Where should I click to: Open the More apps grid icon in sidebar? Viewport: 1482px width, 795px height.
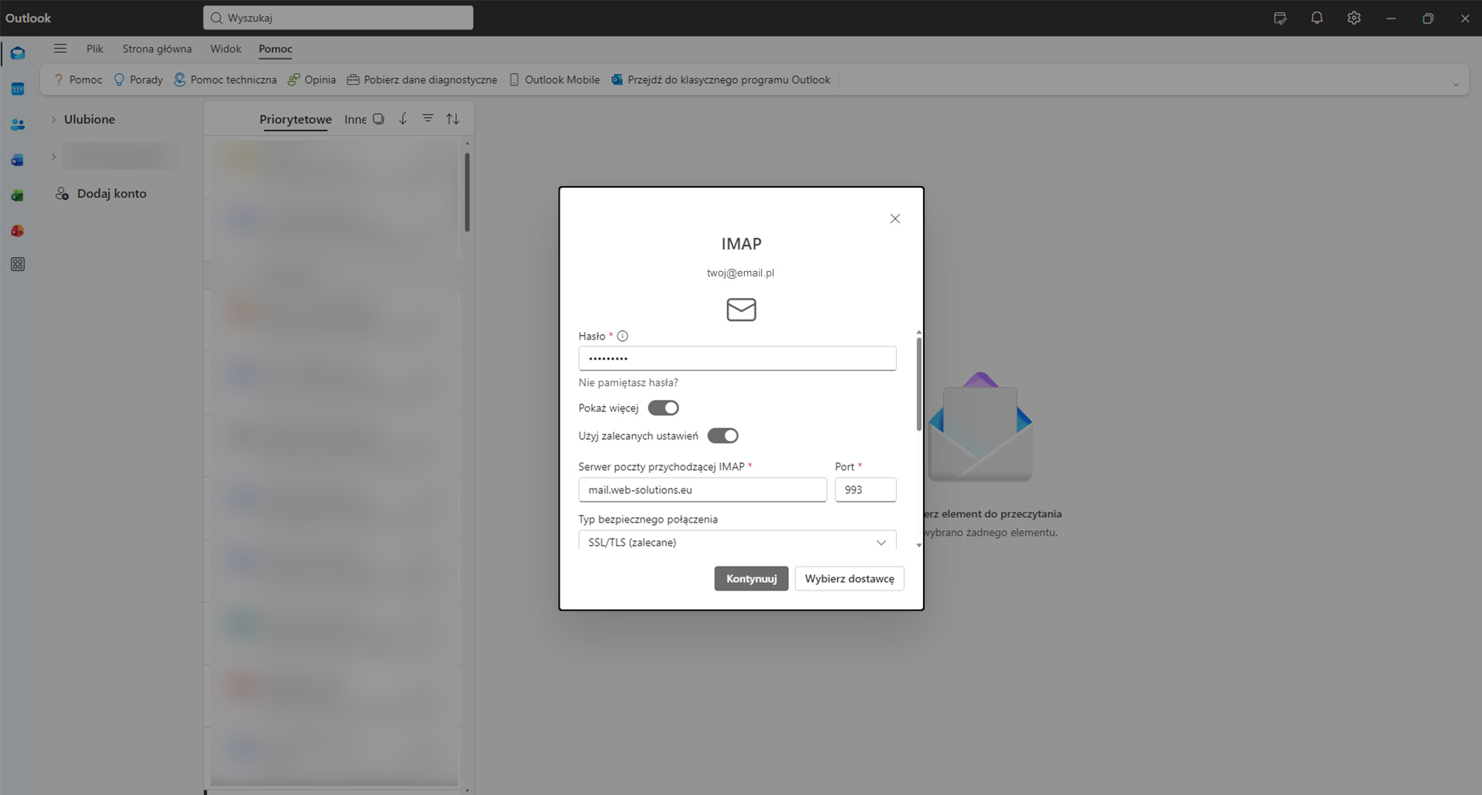18,265
